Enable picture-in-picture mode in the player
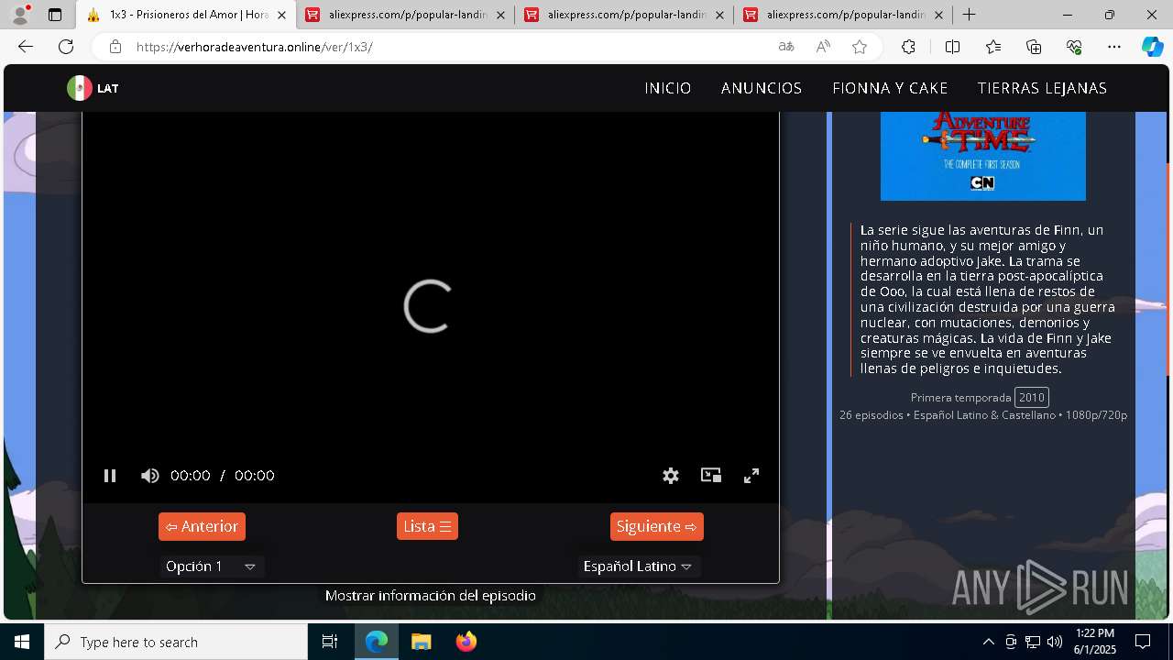Viewport: 1173px width, 660px height. click(x=711, y=476)
